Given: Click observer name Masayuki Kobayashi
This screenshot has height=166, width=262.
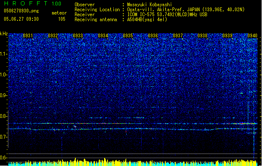Looking at the screenshot, I should point(150,5).
